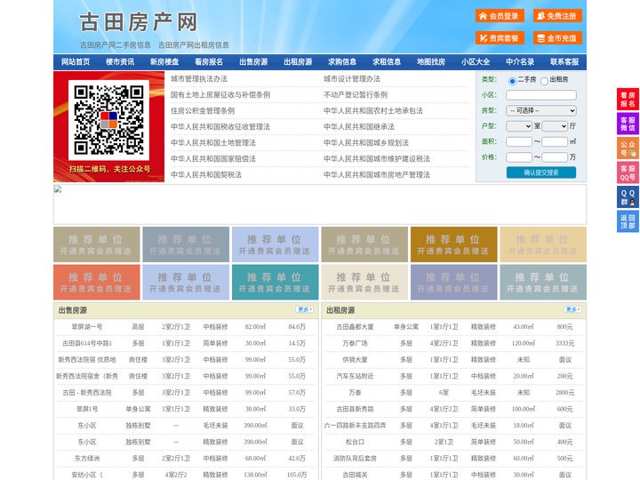
Task: Click 更多 in the 出租房源 header
Action: click(572, 310)
